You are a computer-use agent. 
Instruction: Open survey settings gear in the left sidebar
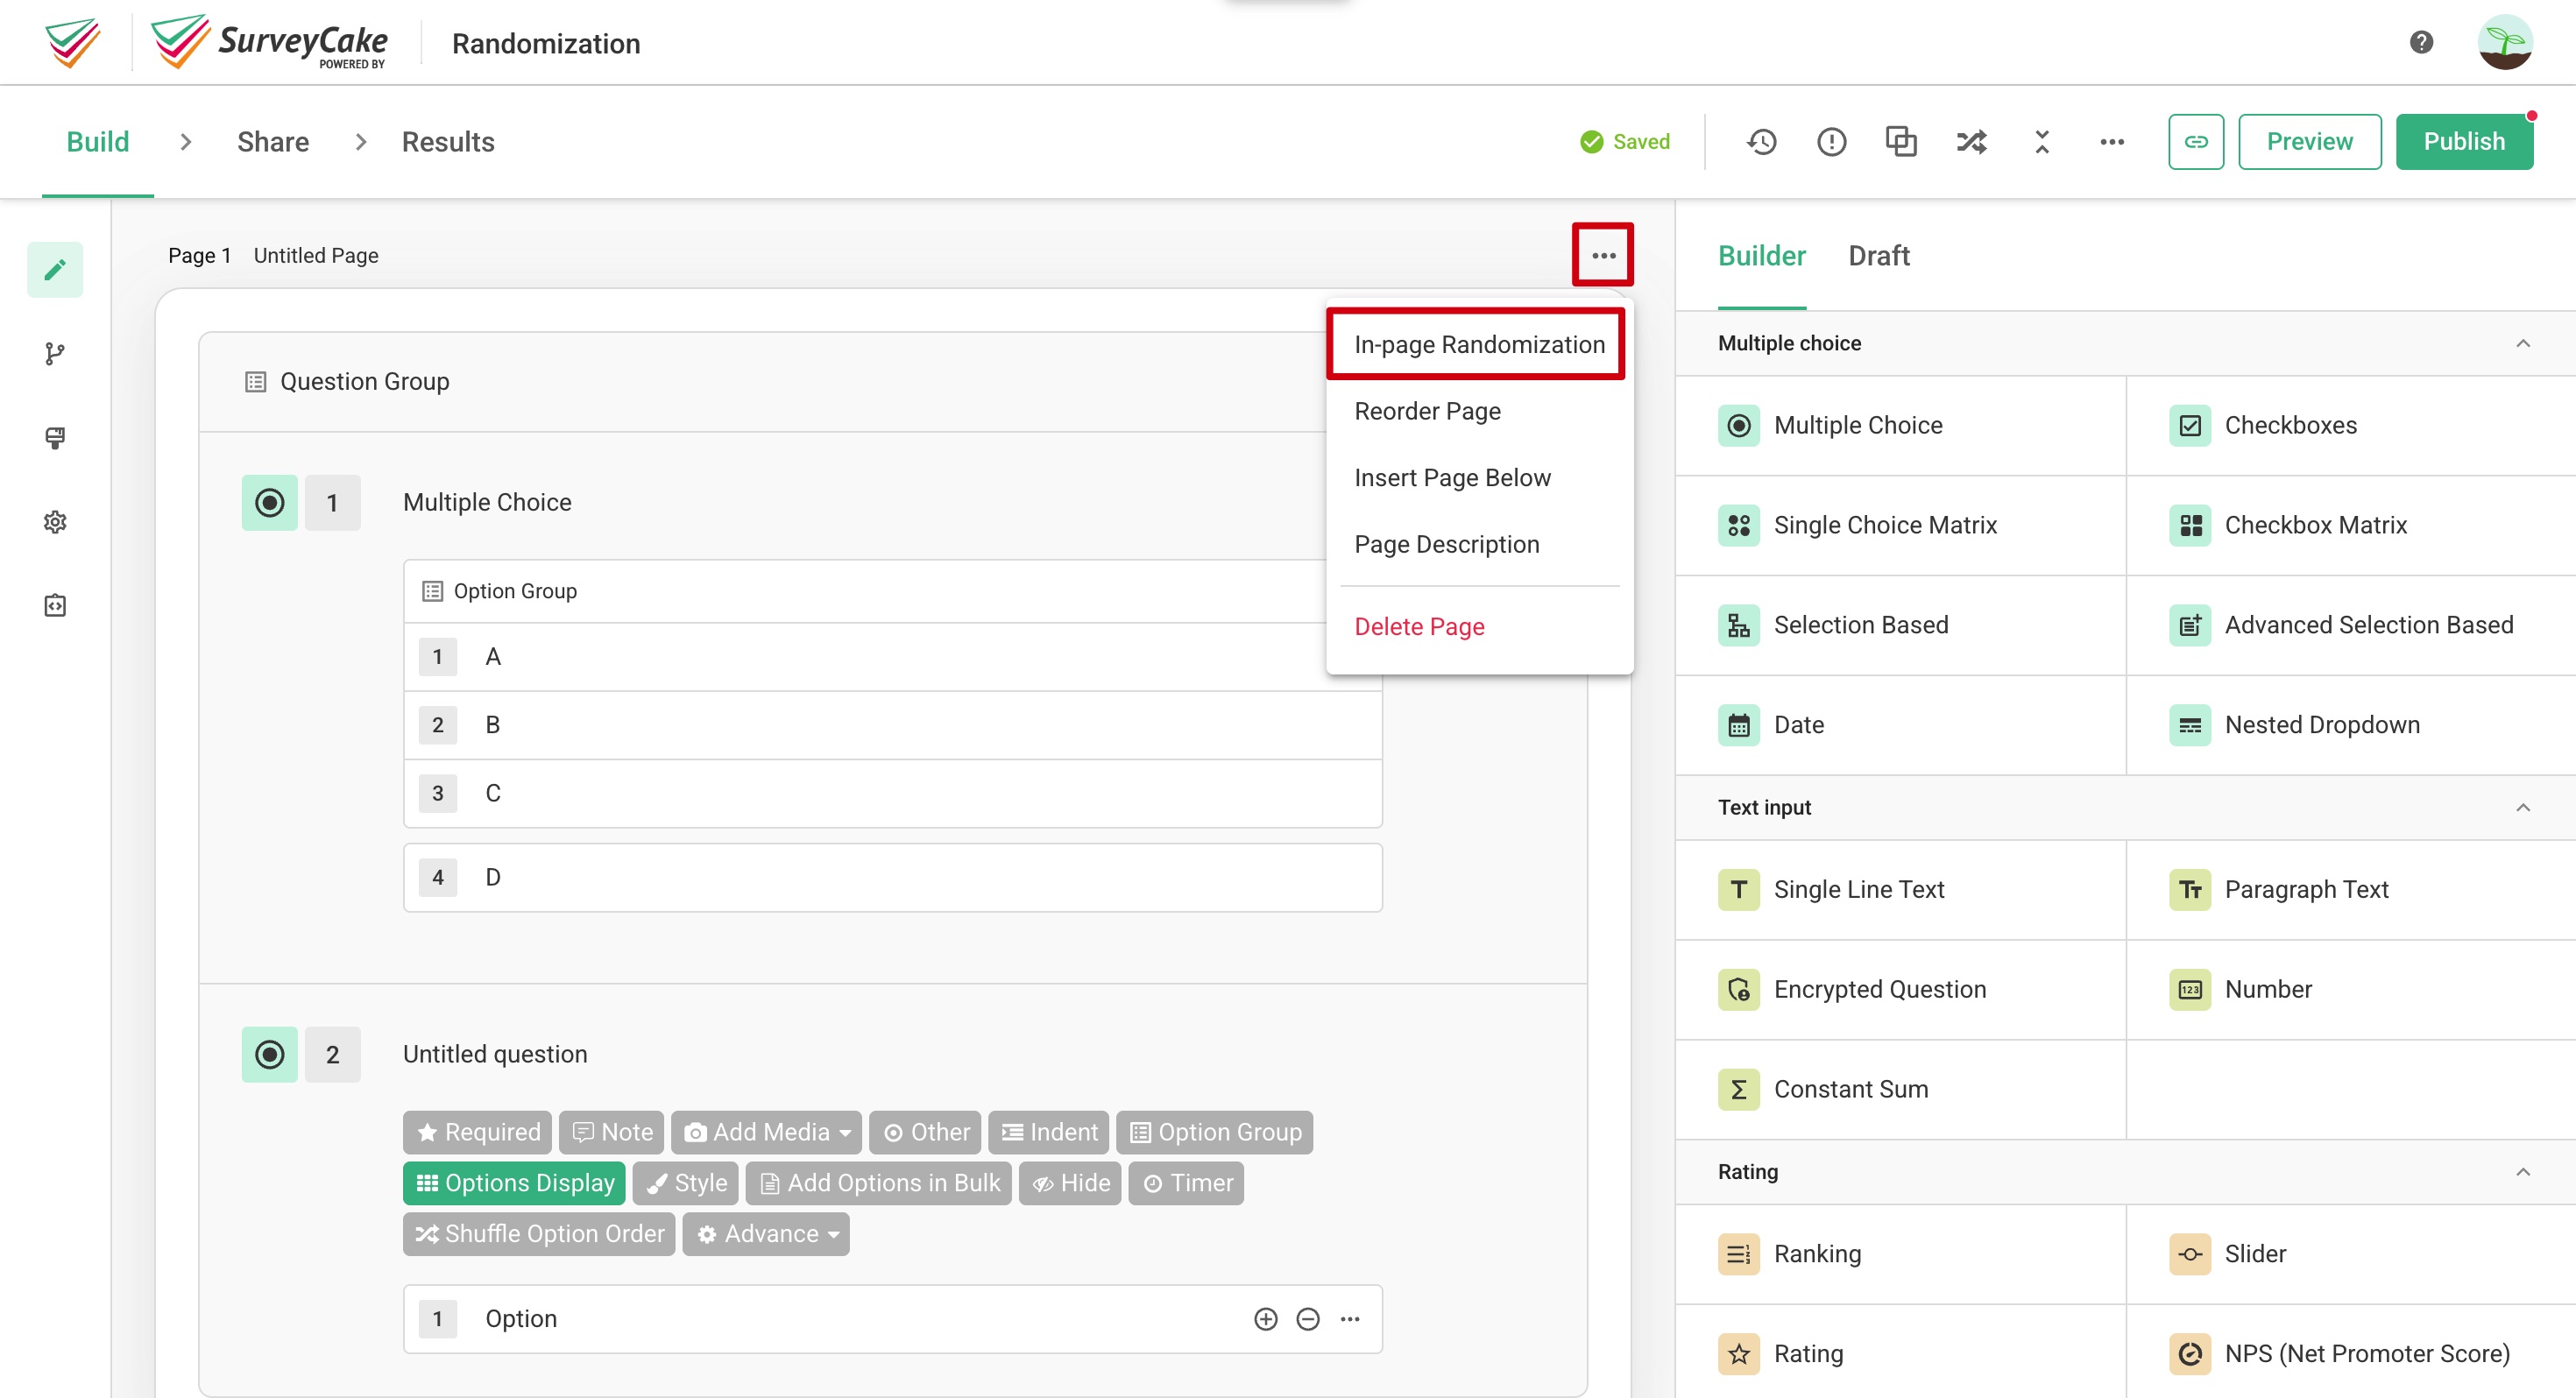pos(55,521)
